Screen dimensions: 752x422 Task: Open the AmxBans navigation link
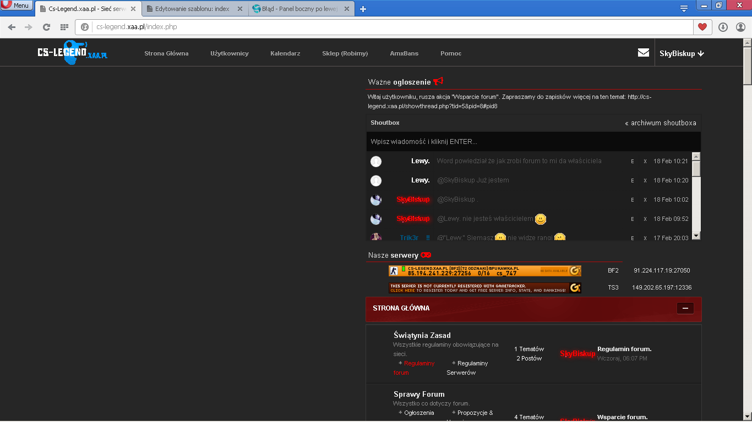click(404, 53)
